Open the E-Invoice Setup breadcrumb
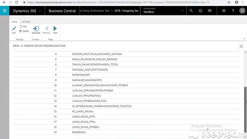This screenshot has width=247, height=139. tap(95, 11)
